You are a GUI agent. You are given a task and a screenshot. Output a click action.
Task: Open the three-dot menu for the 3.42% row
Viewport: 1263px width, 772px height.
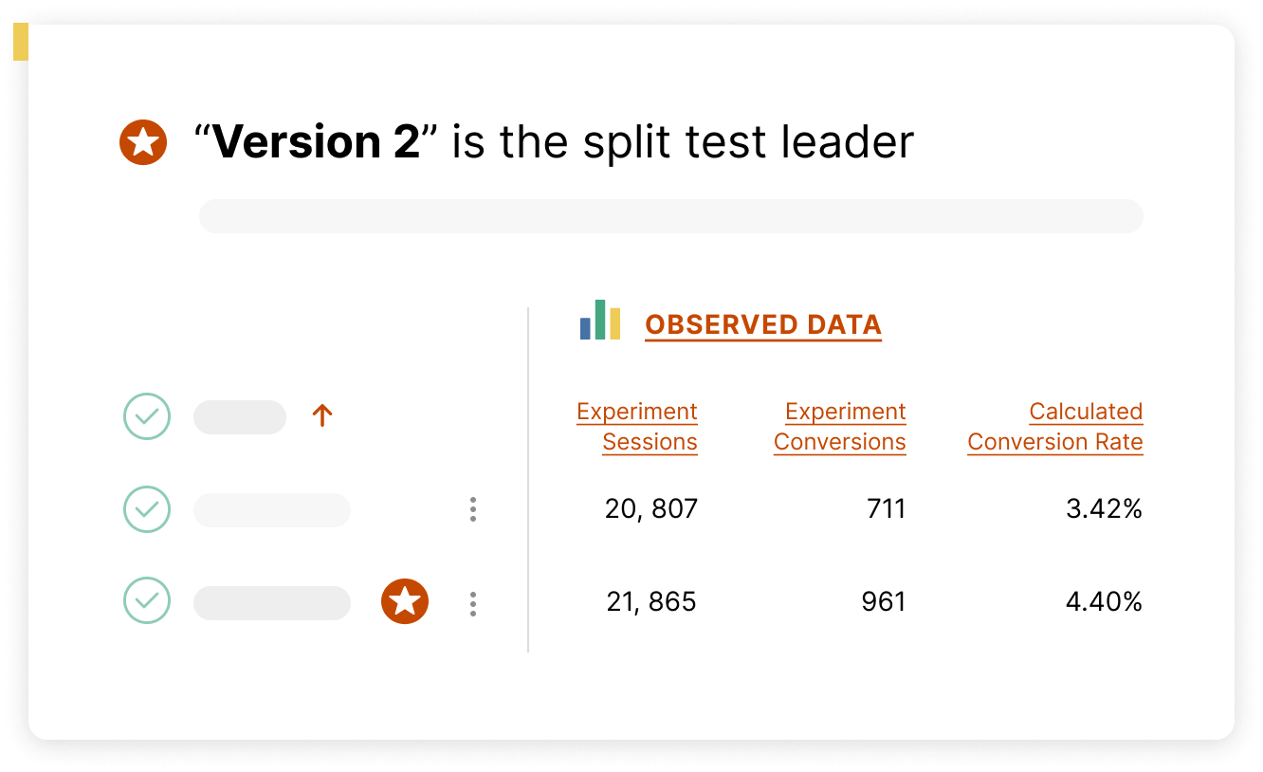tap(473, 509)
